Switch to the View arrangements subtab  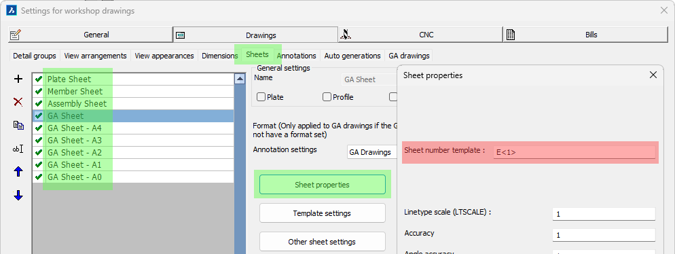pos(95,56)
